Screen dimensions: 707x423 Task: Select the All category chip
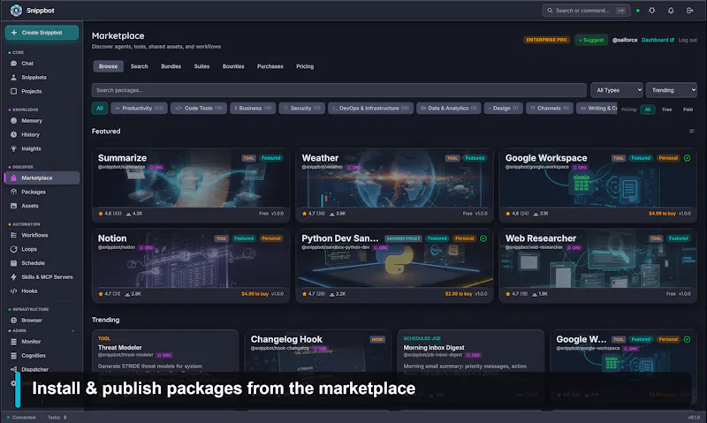pos(100,108)
